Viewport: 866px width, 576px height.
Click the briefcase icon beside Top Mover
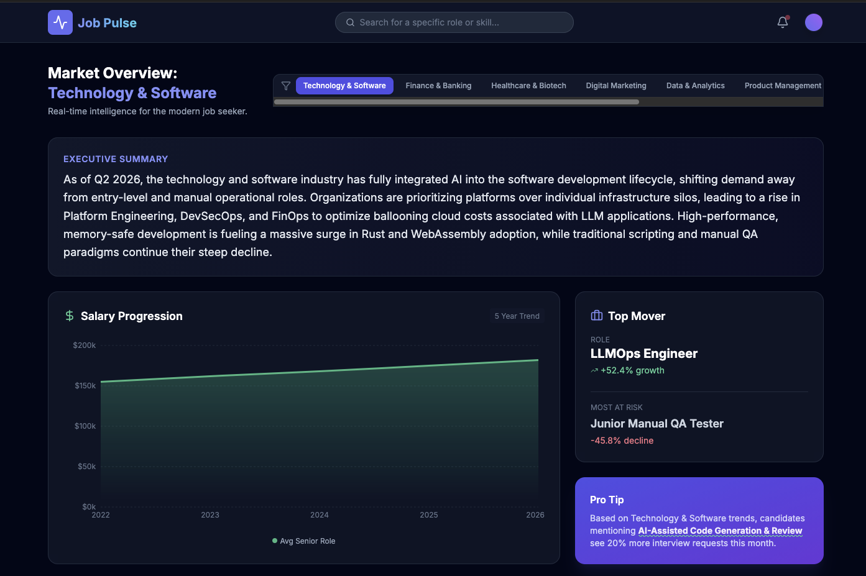click(597, 316)
